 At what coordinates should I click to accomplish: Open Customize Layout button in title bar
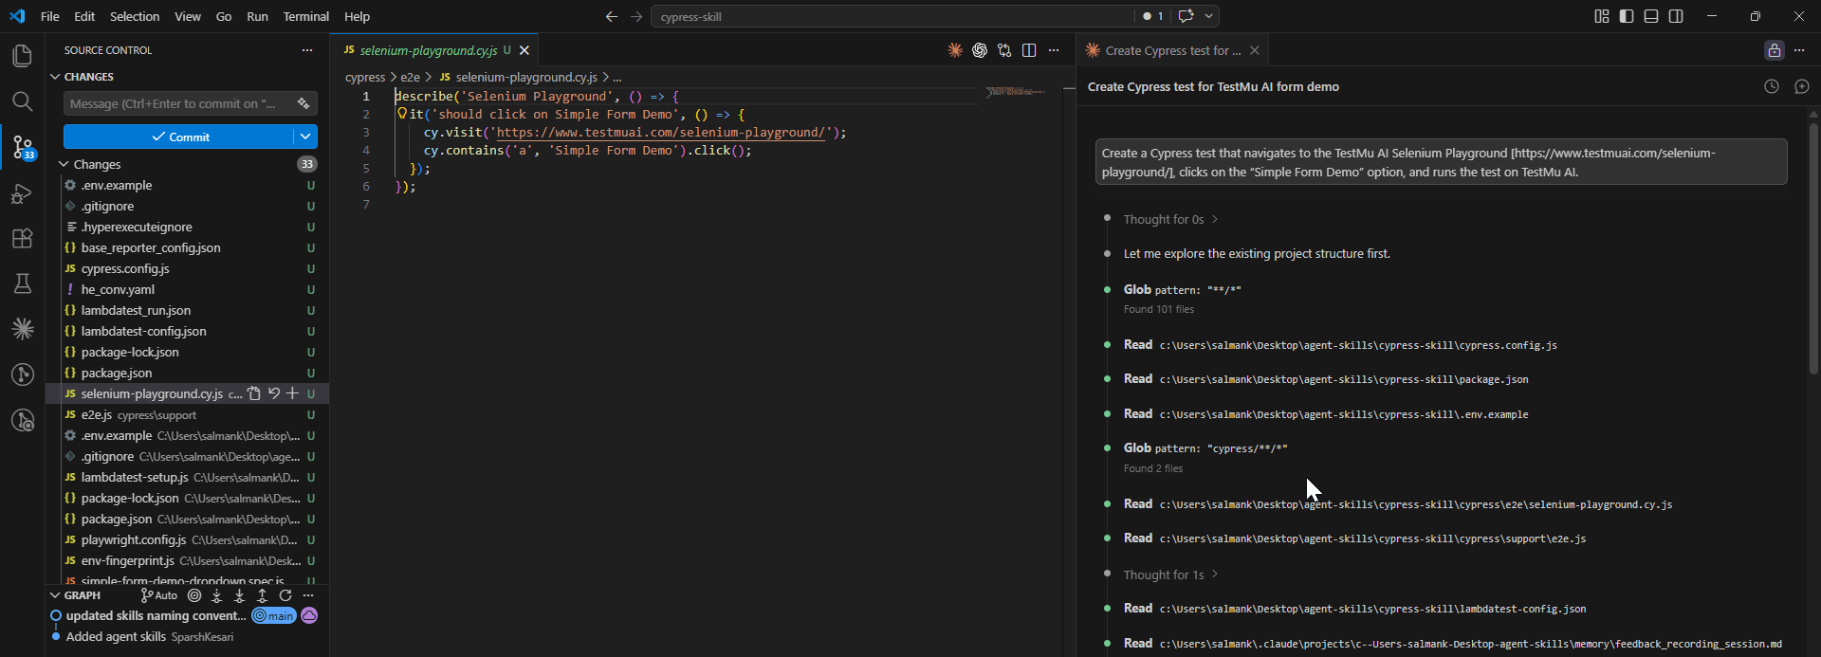[x=1602, y=16]
